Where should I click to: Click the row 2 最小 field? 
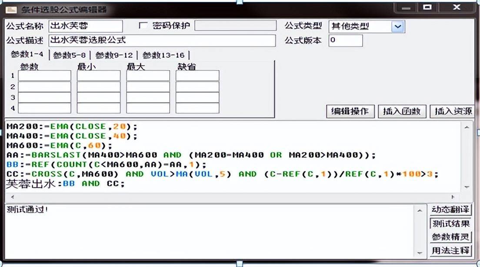(x=99, y=87)
